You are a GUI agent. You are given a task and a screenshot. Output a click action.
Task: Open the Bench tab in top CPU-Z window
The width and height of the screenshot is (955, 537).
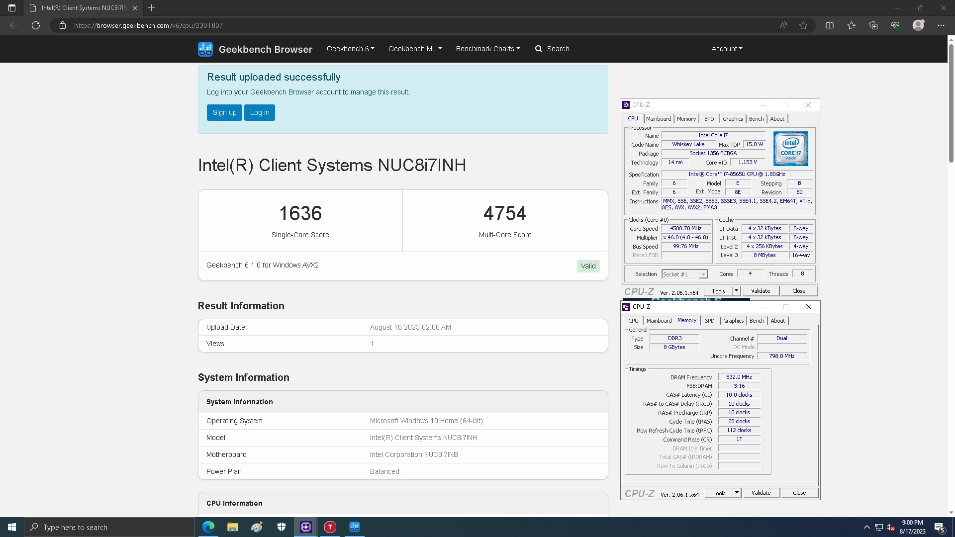coord(756,119)
